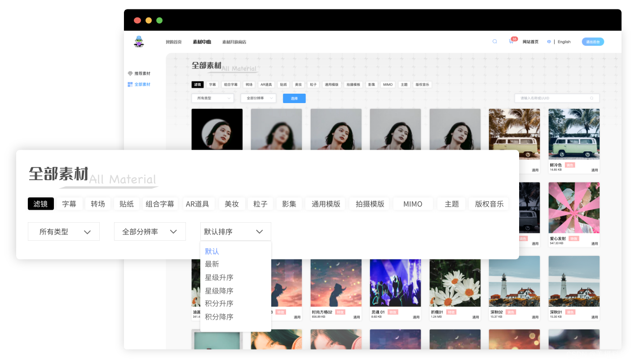Select the 转场 tab in the overlay card
Viewport: 635px width, 363px height.
pyautogui.click(x=98, y=204)
